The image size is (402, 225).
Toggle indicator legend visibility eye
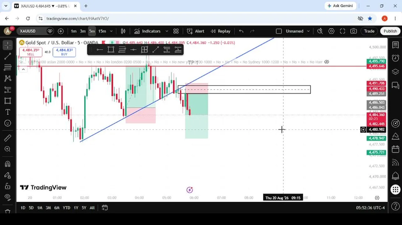327,62
